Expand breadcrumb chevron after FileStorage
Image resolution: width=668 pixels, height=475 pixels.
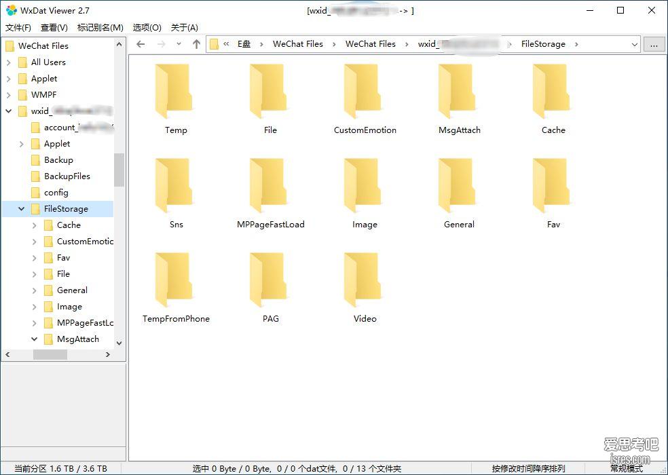[x=576, y=44]
